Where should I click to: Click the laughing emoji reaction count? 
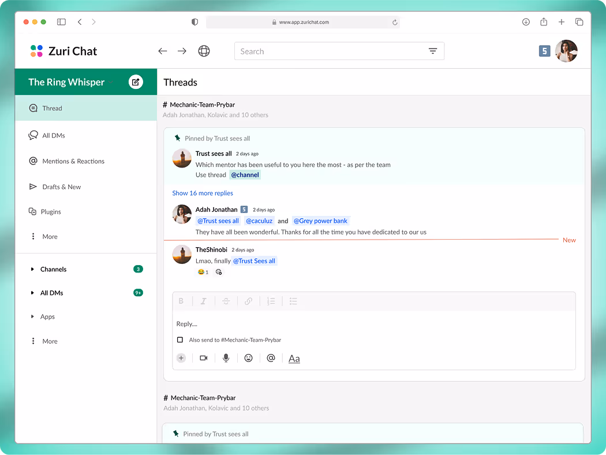click(203, 272)
